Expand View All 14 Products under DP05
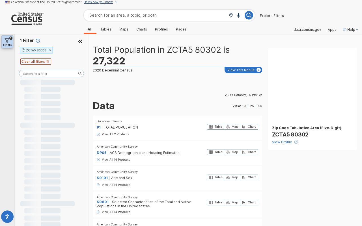This screenshot has width=362, height=226. point(113,160)
